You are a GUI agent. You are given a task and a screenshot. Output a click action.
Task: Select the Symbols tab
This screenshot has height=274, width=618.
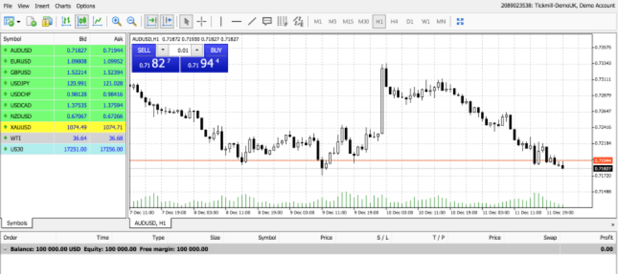coord(17,223)
